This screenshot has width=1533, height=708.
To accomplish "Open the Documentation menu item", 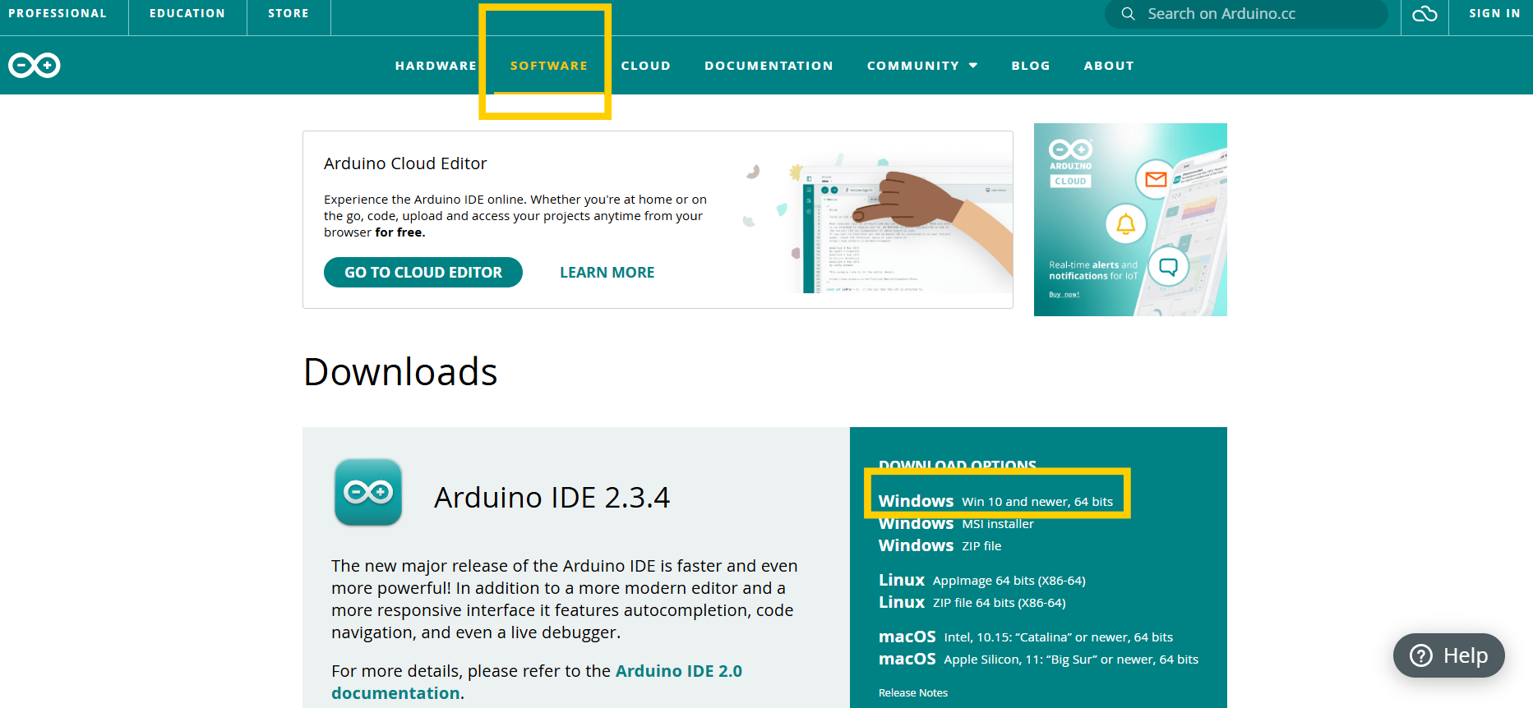I will (x=769, y=66).
